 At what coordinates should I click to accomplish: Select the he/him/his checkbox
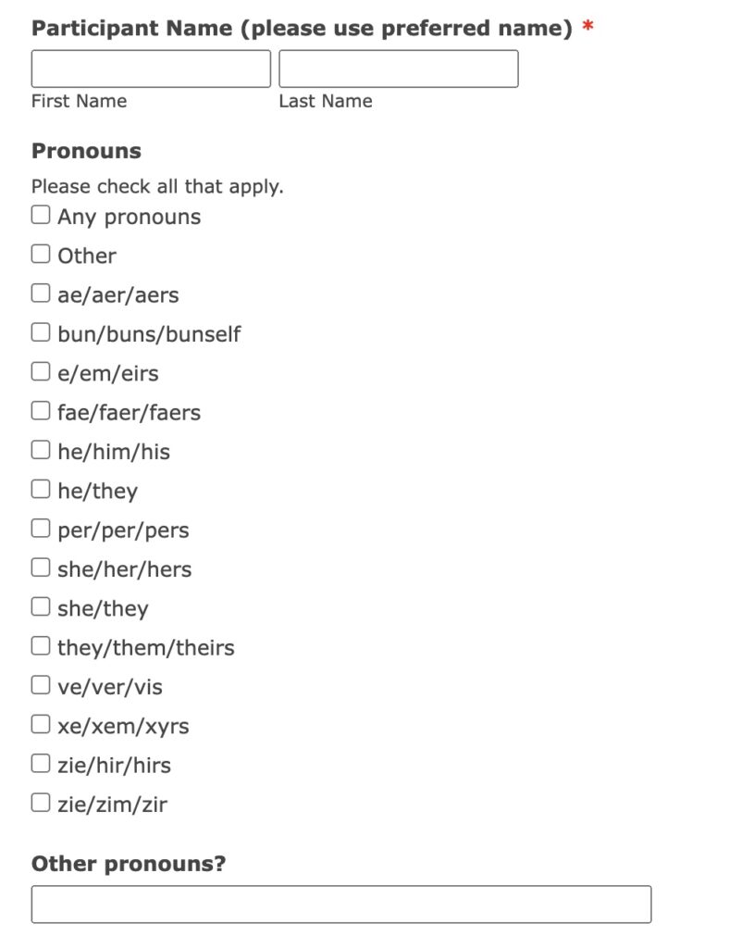[x=41, y=451]
